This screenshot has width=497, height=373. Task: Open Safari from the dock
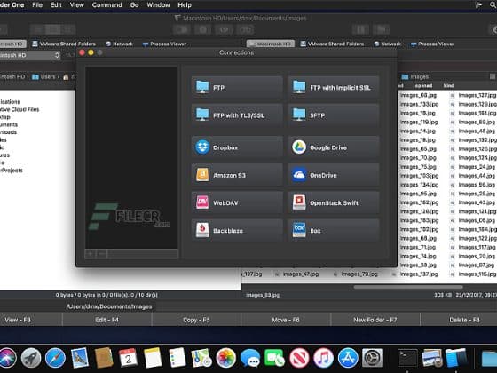[x=55, y=358]
